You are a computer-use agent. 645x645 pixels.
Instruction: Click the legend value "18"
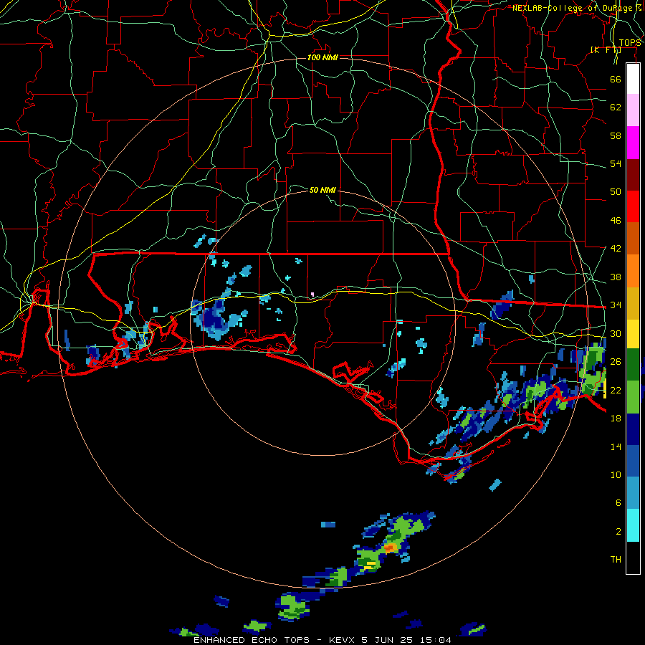pyautogui.click(x=616, y=419)
